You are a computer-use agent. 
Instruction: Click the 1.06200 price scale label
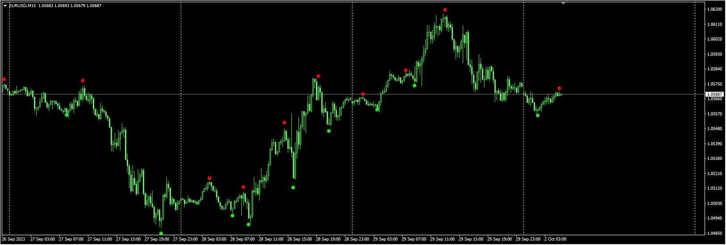(715, 9)
